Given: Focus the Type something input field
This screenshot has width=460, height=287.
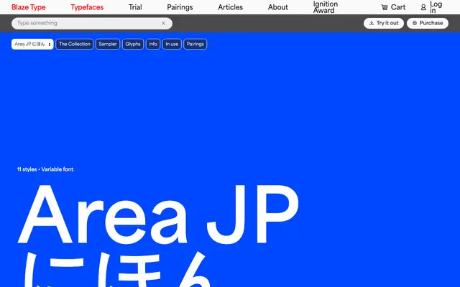Looking at the screenshot, I should [92, 24].
